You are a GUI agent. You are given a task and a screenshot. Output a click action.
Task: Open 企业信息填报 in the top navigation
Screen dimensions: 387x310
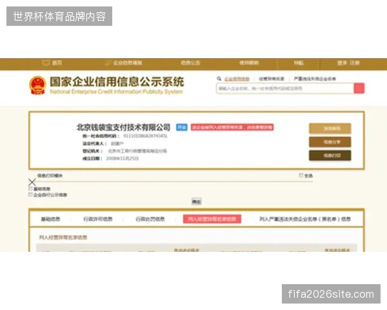[127, 63]
